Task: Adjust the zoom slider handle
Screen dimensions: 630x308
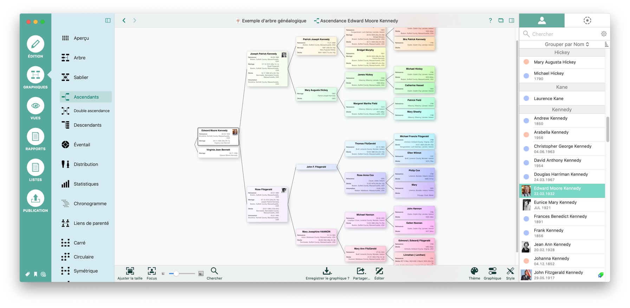Action: click(176, 274)
